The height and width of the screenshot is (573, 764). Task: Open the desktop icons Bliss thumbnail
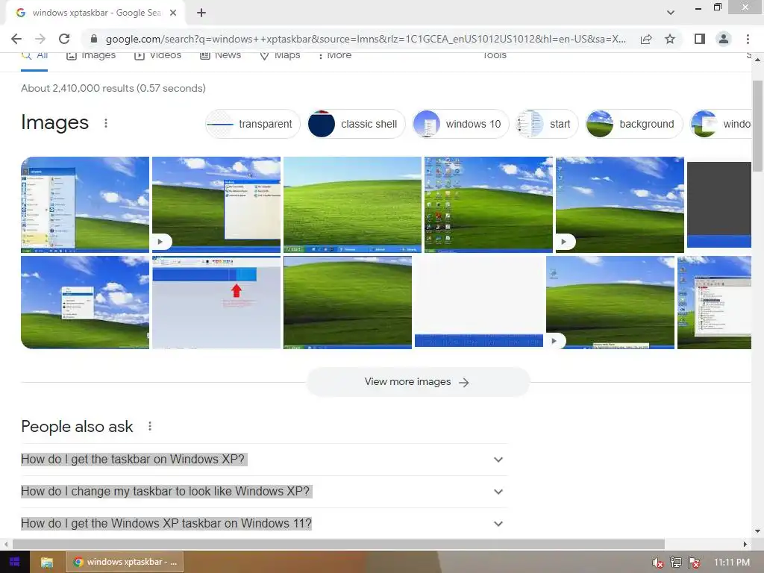[489, 204]
